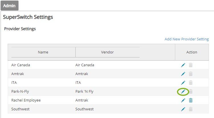
Task: Click the trash icon for Southwest
Action: pyautogui.click(x=191, y=109)
